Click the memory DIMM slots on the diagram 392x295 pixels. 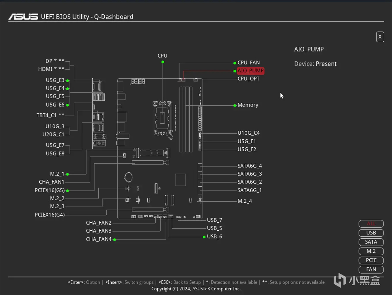(x=186, y=119)
